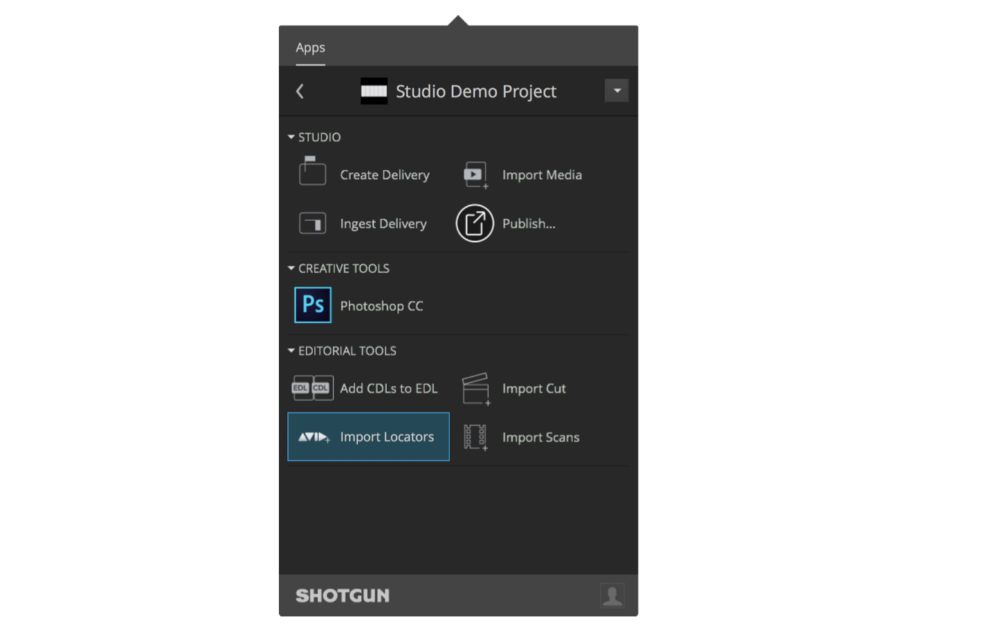Open the project dropdown arrow menu
Image resolution: width=1002 pixels, height=629 pixels.
coord(617,91)
